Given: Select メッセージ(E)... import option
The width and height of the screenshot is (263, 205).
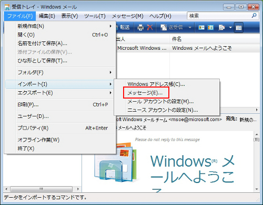Looking at the screenshot, I should [x=167, y=93].
